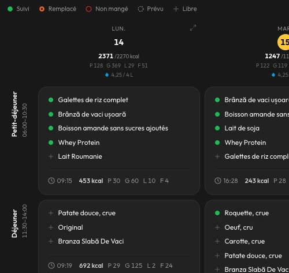This screenshot has width=289, height=273.
Task: Click plus icon beside Monday's Patate douce, crue
Action: [51, 213]
